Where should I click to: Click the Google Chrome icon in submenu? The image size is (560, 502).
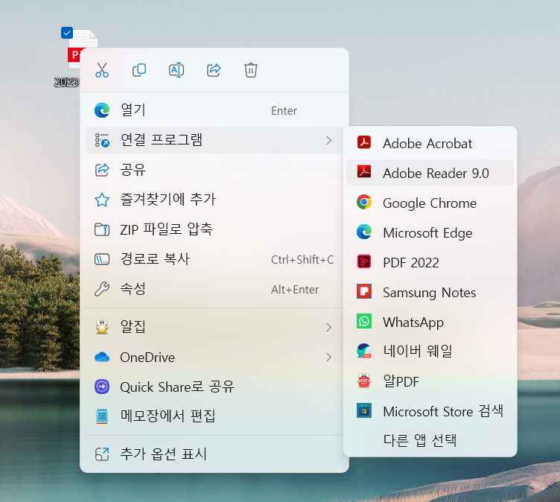click(364, 203)
